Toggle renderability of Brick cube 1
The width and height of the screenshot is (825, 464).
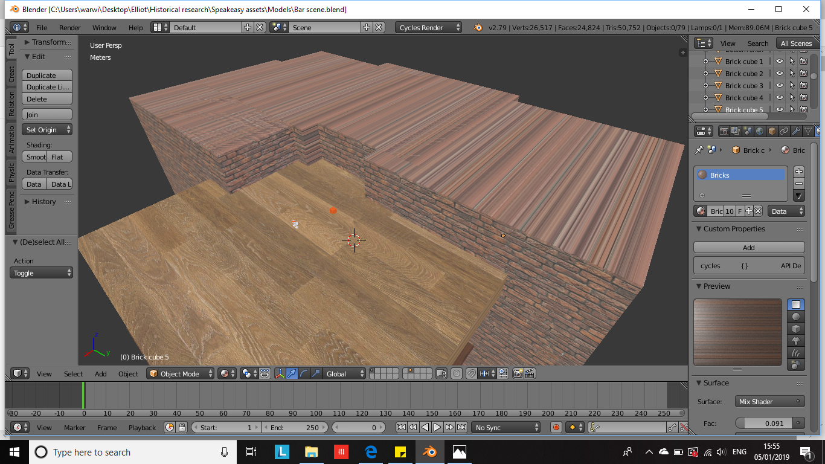[804, 62]
